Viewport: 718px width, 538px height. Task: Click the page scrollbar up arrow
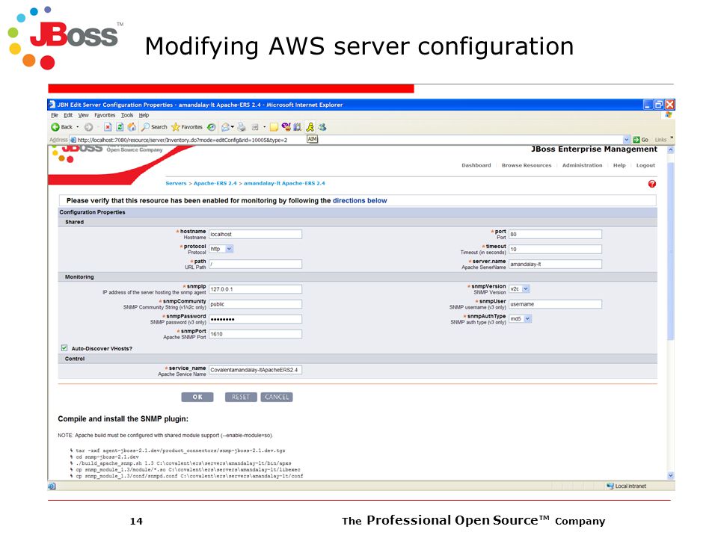pyautogui.click(x=671, y=149)
